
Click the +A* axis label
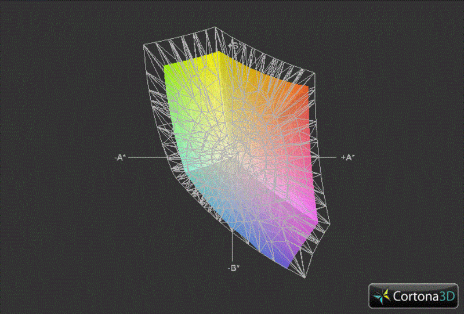347,158
